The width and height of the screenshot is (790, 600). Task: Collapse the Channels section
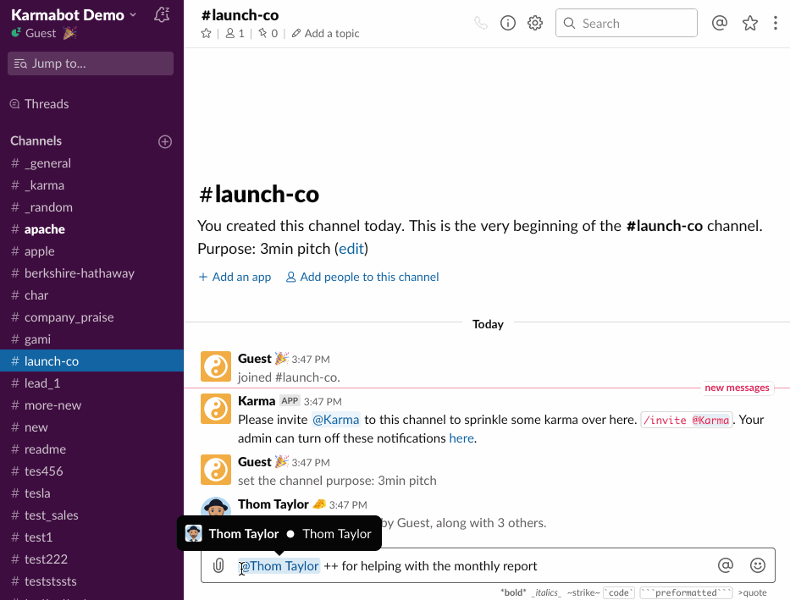(36, 140)
